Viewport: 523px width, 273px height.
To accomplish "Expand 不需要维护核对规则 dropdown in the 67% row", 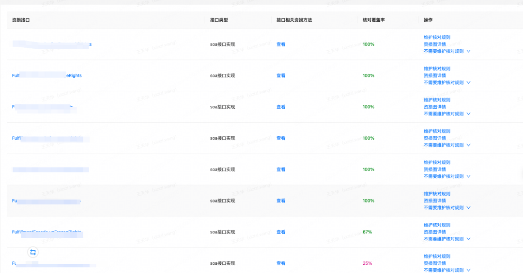I will click(x=447, y=239).
